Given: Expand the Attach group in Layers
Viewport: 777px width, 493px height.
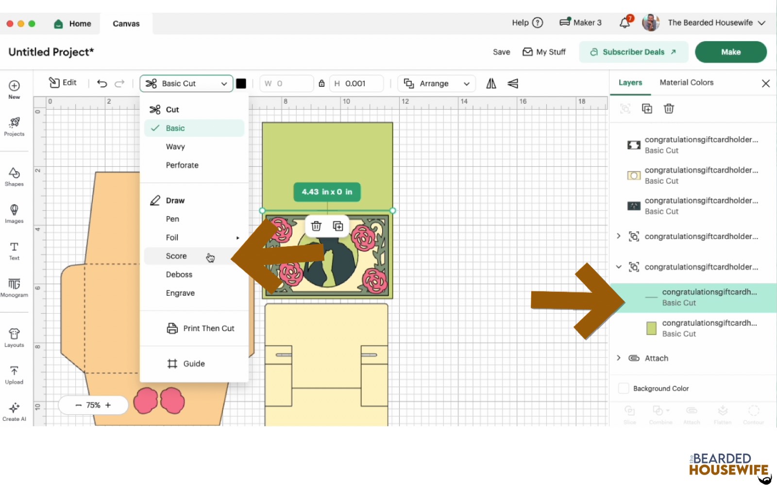Looking at the screenshot, I should click(618, 358).
